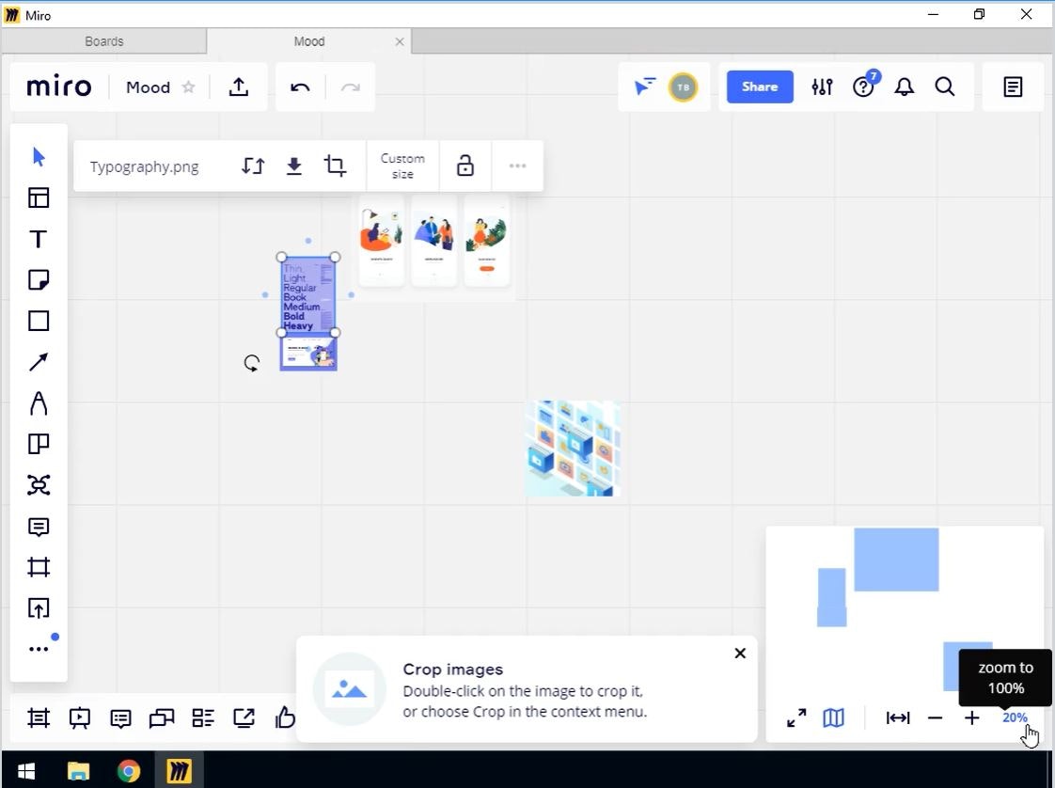Screen dimensions: 1055x788
Task: Open the Upload tool in left toolbar
Action: (x=39, y=608)
